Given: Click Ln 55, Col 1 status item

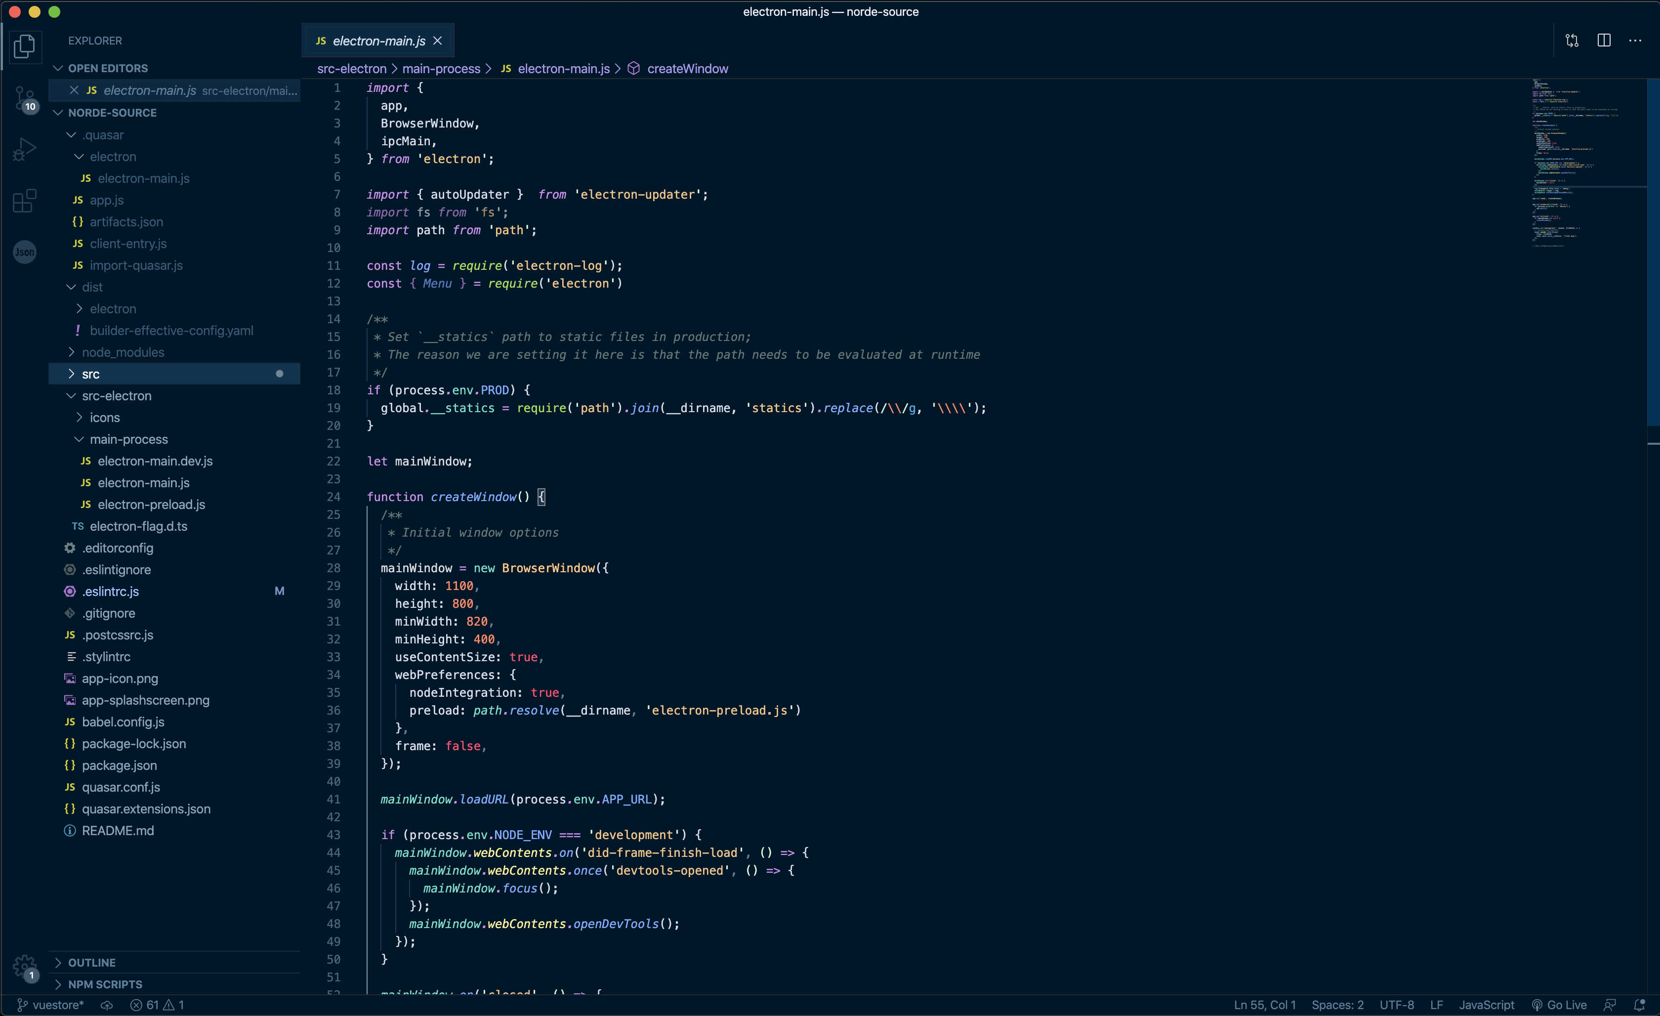Looking at the screenshot, I should [x=1264, y=1005].
